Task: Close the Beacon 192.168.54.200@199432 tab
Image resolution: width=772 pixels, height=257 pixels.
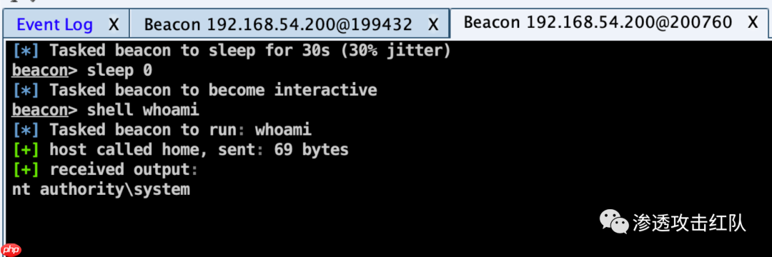Action: [x=433, y=24]
